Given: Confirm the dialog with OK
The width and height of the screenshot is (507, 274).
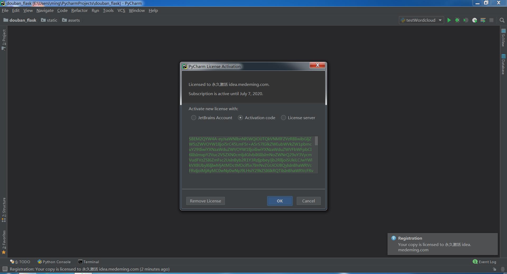Looking at the screenshot, I should [x=280, y=201].
